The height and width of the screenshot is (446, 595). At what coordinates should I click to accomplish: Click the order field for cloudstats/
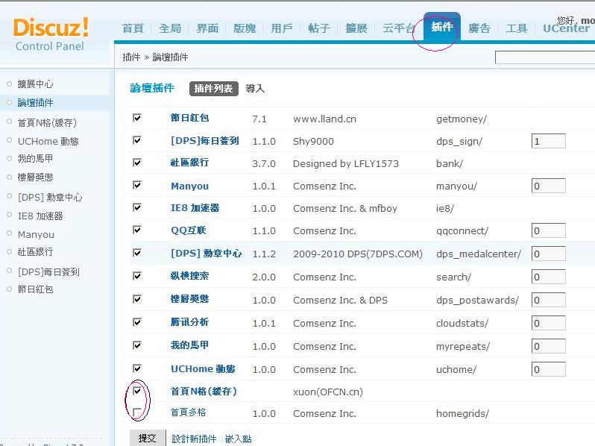pos(548,324)
